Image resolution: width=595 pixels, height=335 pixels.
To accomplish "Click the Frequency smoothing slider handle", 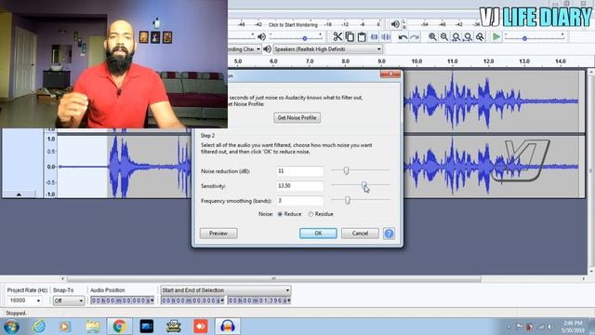I will click(x=347, y=200).
